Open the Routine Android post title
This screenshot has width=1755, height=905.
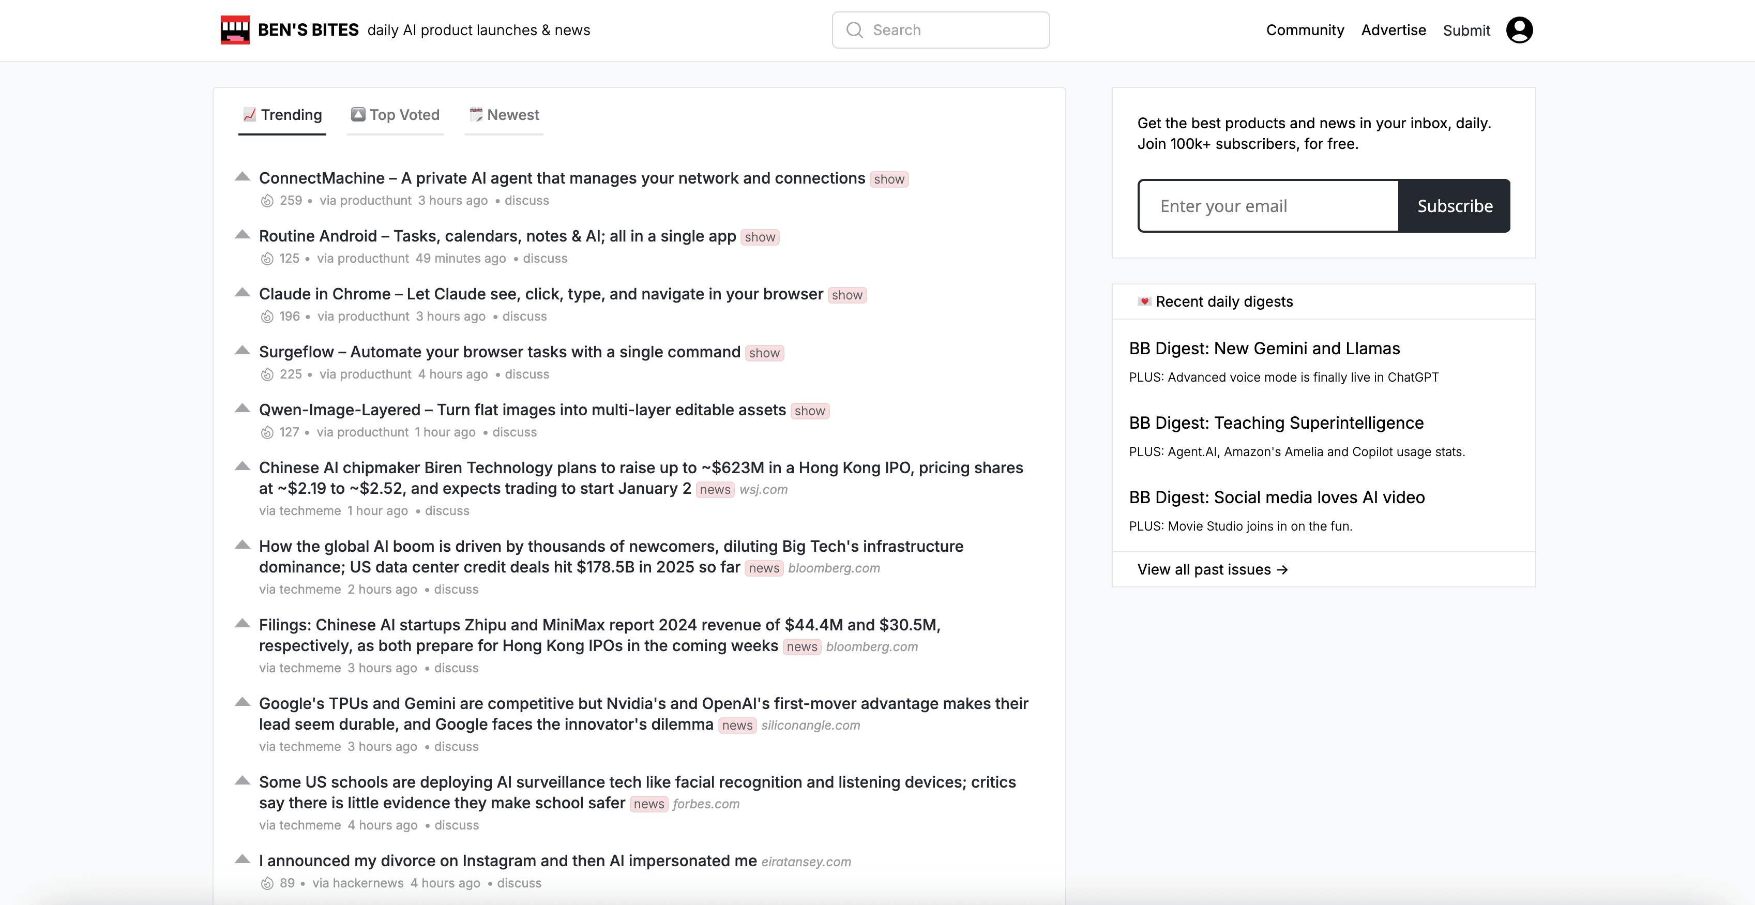(497, 236)
